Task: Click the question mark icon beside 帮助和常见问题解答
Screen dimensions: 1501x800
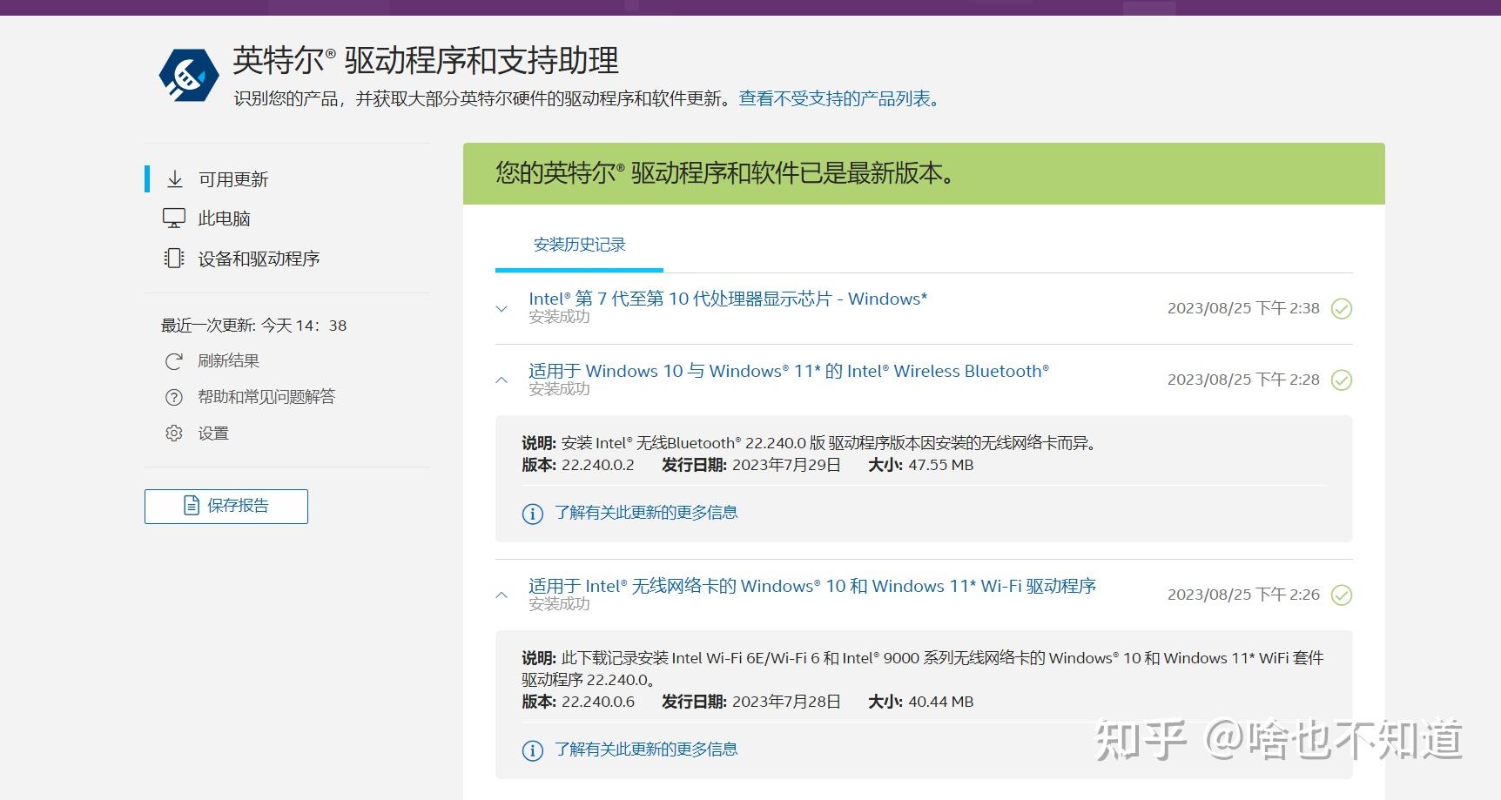Action: [174, 397]
